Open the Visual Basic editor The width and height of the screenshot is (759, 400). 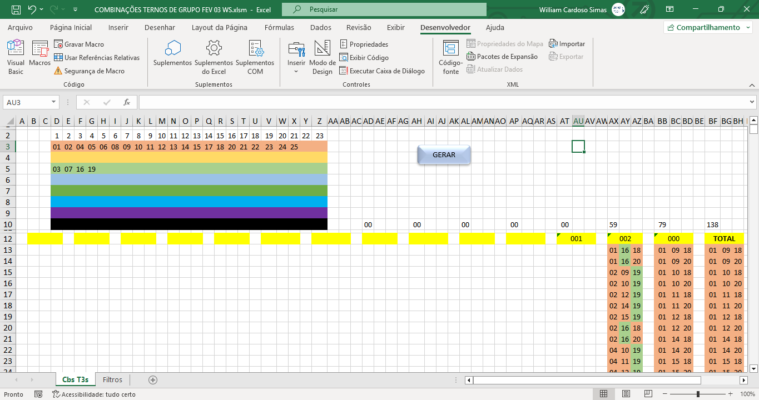point(16,57)
